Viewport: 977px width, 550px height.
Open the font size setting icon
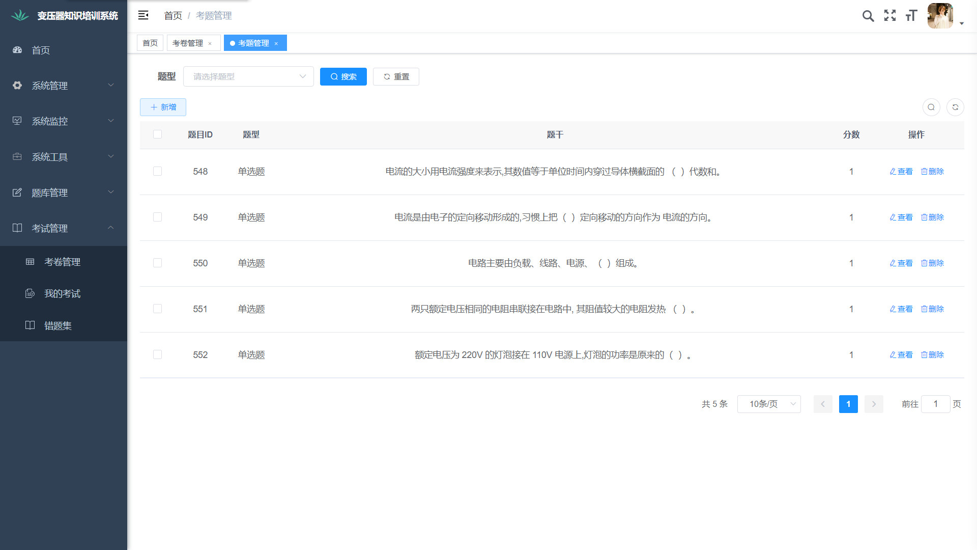pyautogui.click(x=911, y=16)
